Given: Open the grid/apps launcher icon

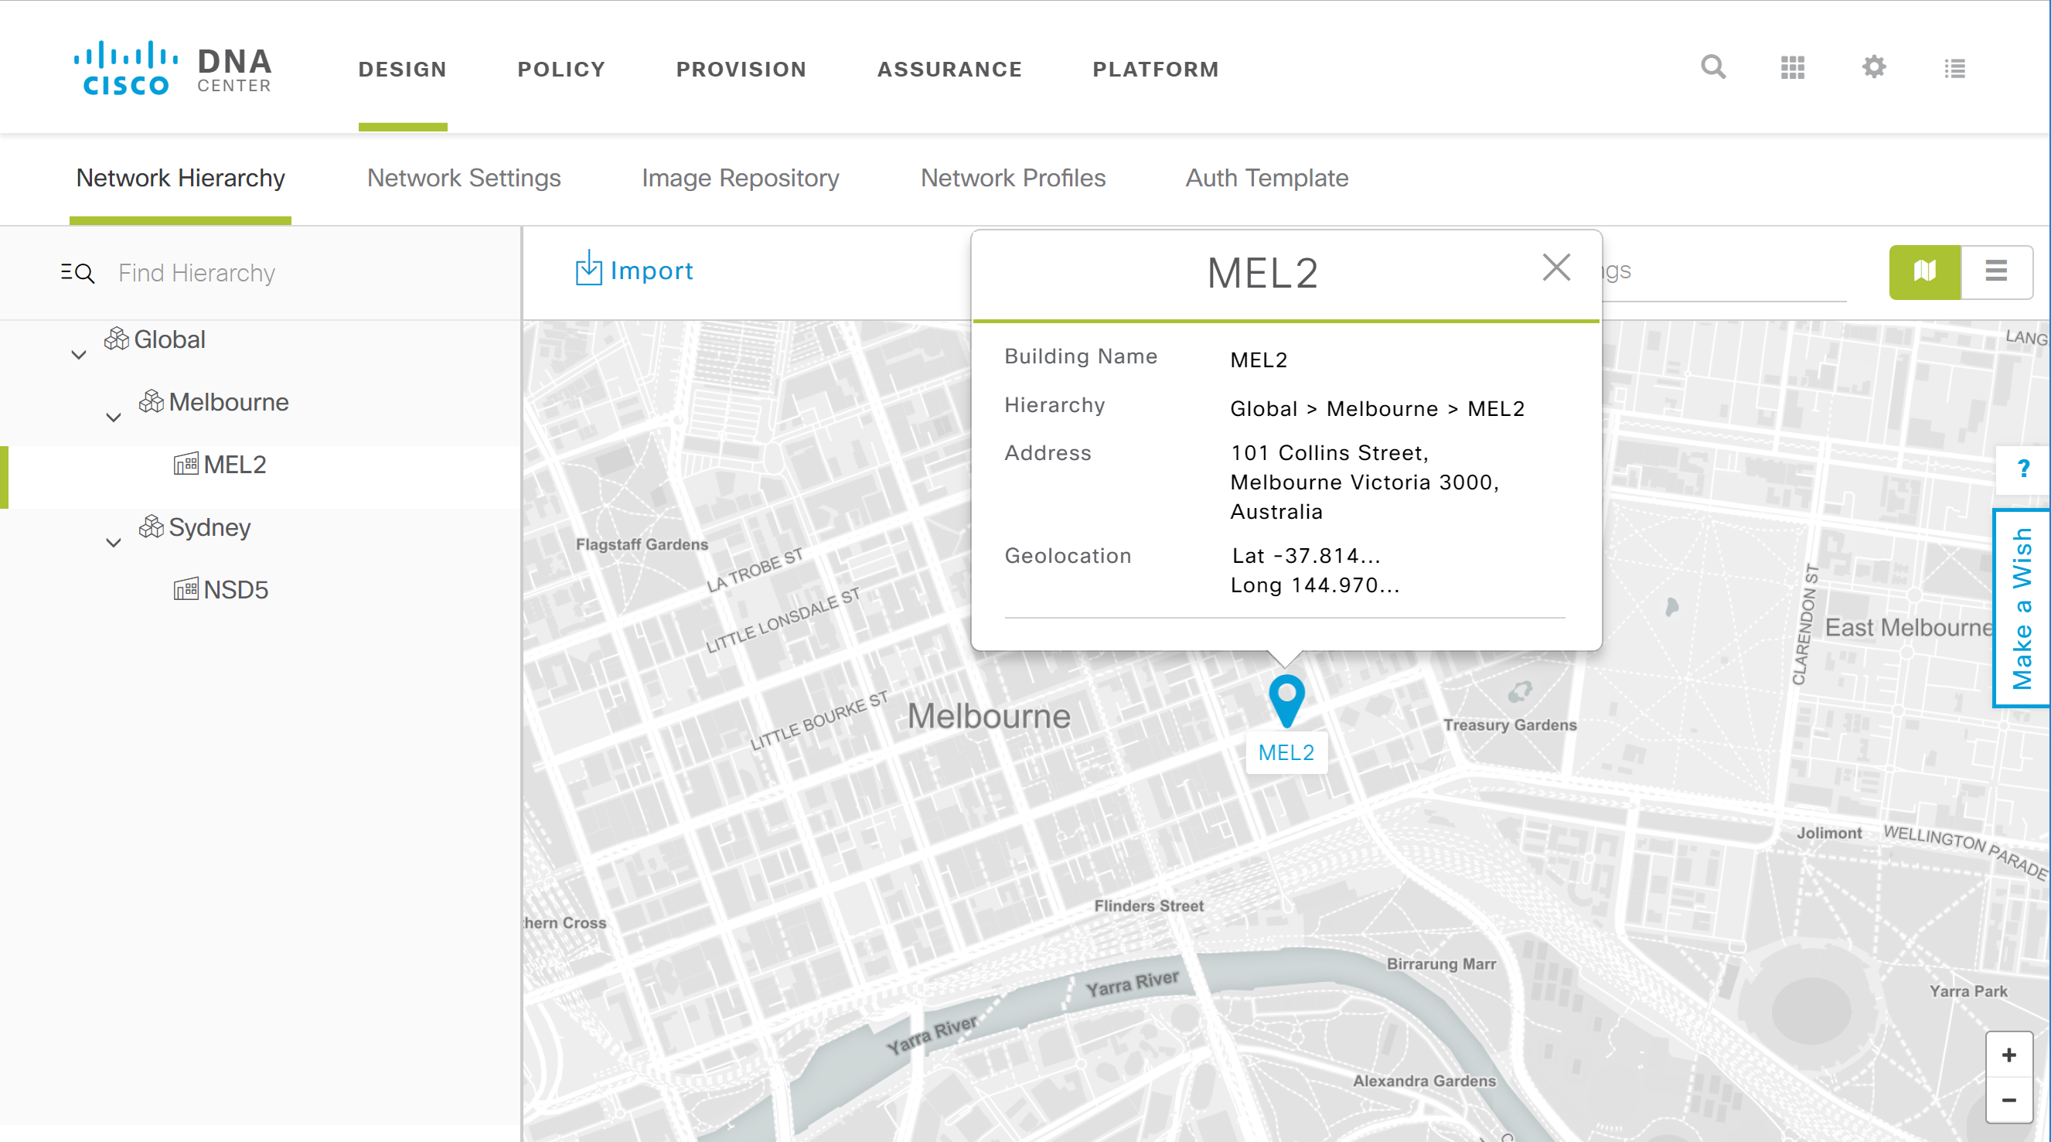Looking at the screenshot, I should (x=1792, y=67).
